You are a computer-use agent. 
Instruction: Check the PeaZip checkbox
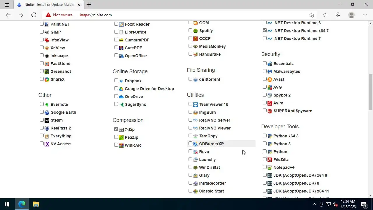tap(116, 137)
